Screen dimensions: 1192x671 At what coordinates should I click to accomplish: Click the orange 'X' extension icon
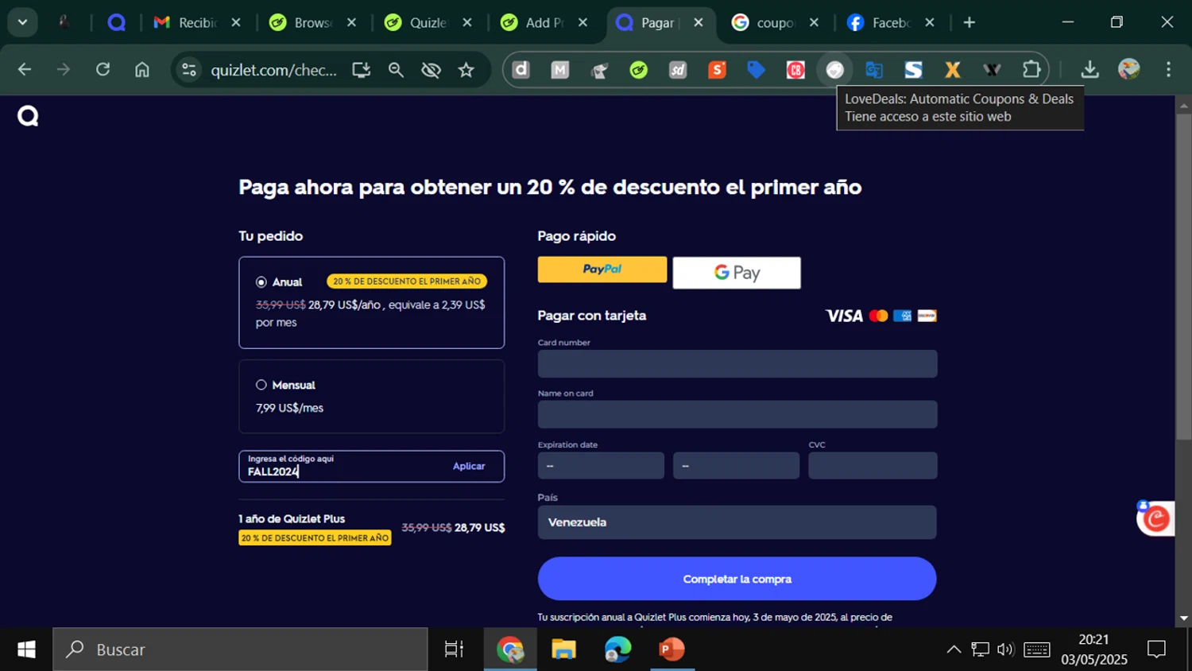[952, 70]
